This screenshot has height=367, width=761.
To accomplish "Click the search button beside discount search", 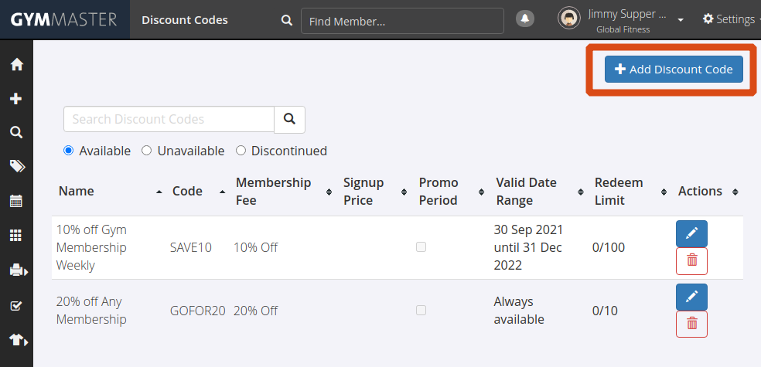I will point(290,119).
